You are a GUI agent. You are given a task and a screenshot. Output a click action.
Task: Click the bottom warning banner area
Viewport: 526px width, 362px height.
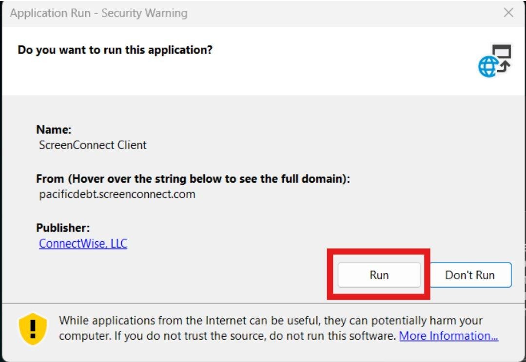click(263, 330)
